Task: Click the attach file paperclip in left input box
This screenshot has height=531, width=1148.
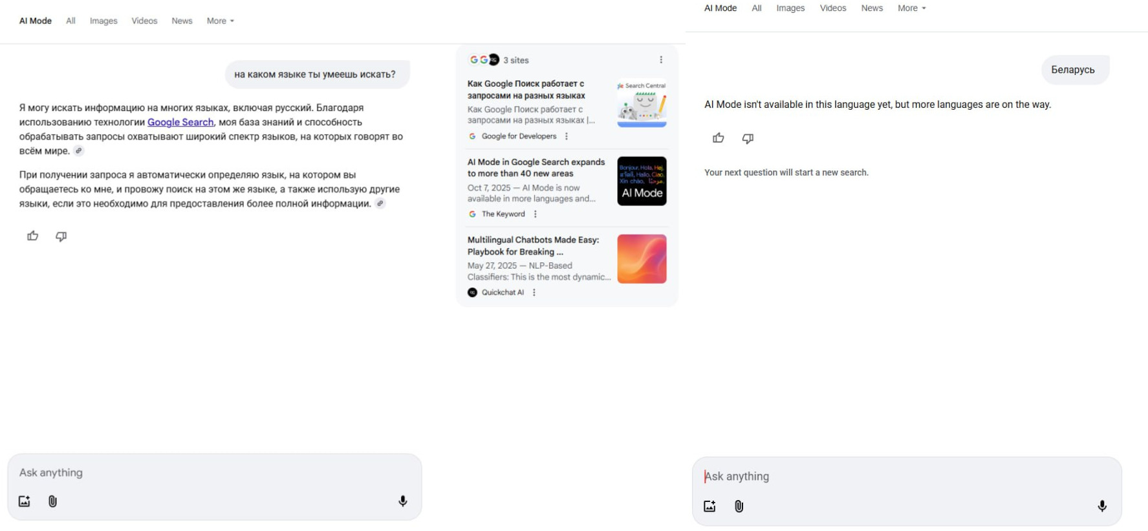Action: 53,501
